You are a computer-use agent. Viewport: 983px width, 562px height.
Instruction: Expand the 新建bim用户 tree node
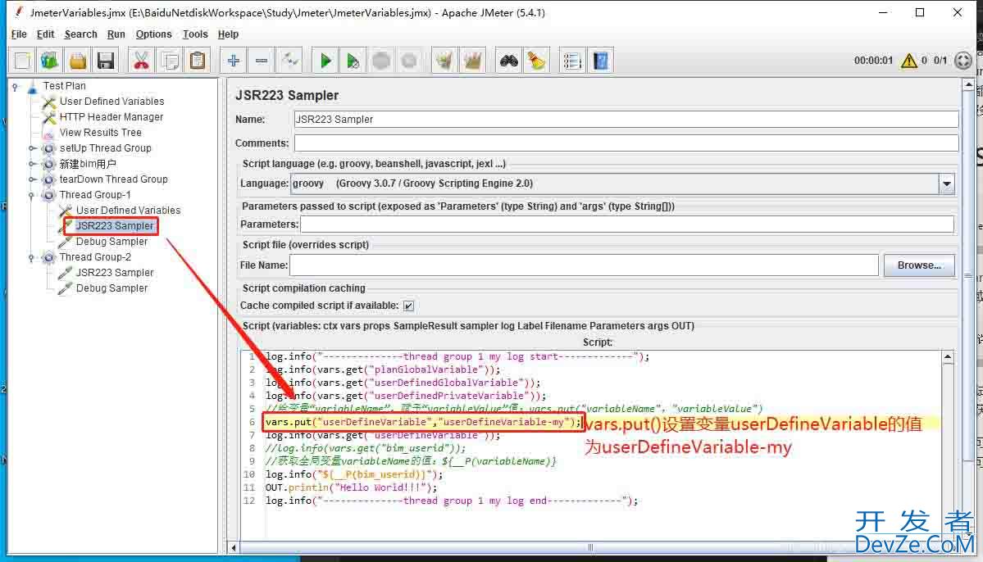click(x=32, y=164)
